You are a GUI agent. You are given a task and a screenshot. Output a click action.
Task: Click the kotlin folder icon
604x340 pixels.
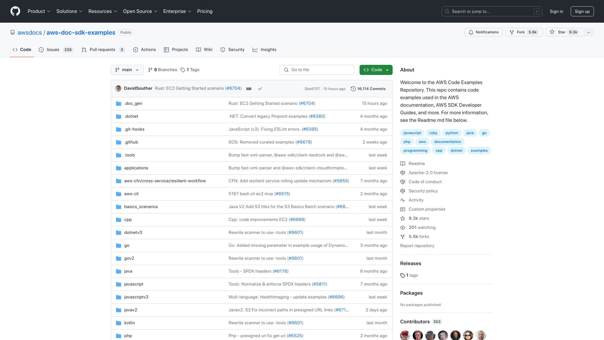tap(119, 323)
